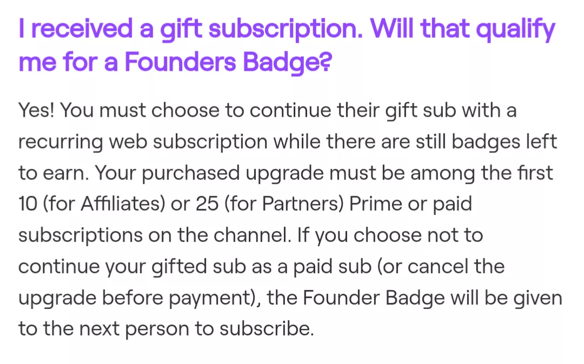The width and height of the screenshot is (584, 364).
Task: Click the phrase "recurring web subscription"
Action: tap(143, 142)
